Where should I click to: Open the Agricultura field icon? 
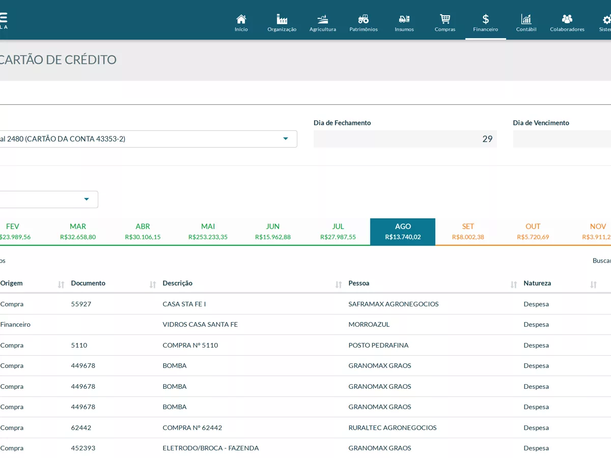pos(323,19)
